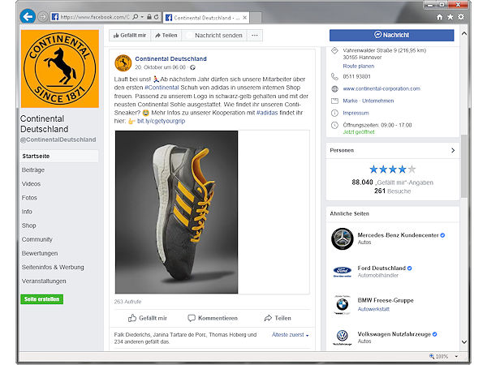Screen dimensions: 487x365
Task: Expand the address bar autocomplete dropdown arrow
Action: 142,17
